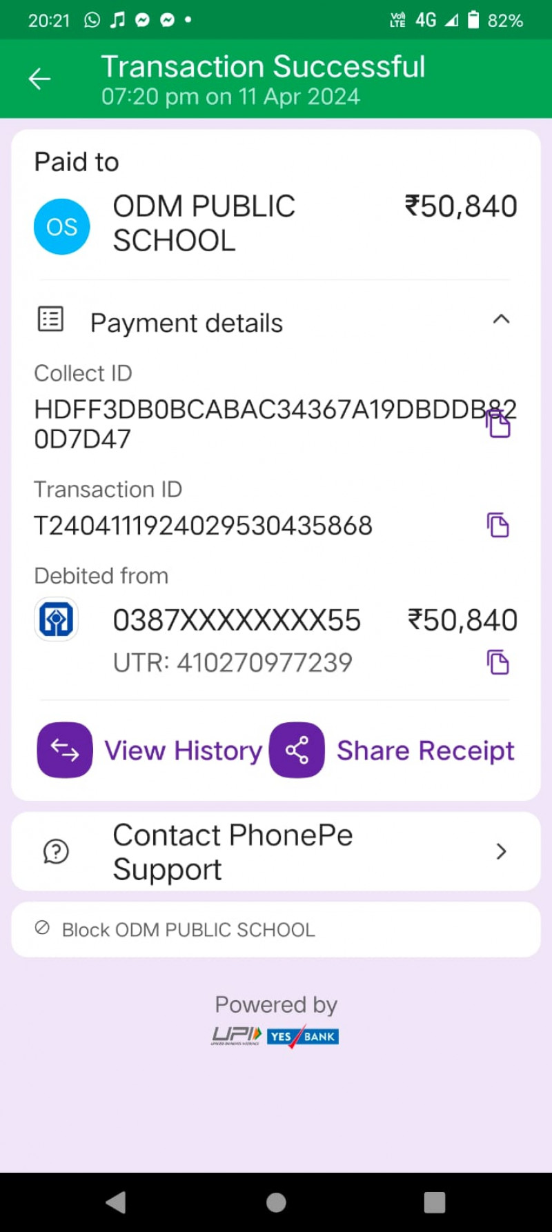Image resolution: width=552 pixels, height=1232 pixels.
Task: Tap the View History arrows icon
Action: pyautogui.click(x=65, y=750)
